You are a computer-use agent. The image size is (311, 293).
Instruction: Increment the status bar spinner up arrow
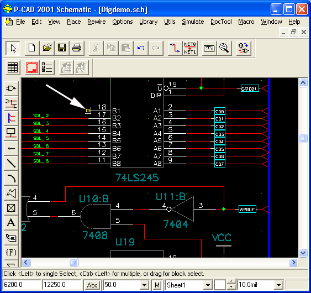(x=231, y=282)
